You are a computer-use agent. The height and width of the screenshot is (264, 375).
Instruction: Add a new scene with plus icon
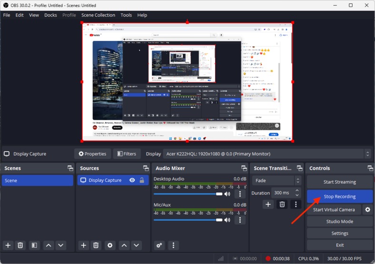click(8, 245)
